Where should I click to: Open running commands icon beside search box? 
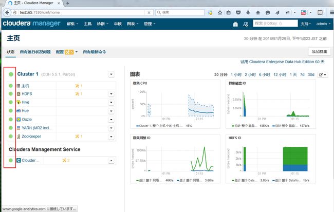point(246,24)
